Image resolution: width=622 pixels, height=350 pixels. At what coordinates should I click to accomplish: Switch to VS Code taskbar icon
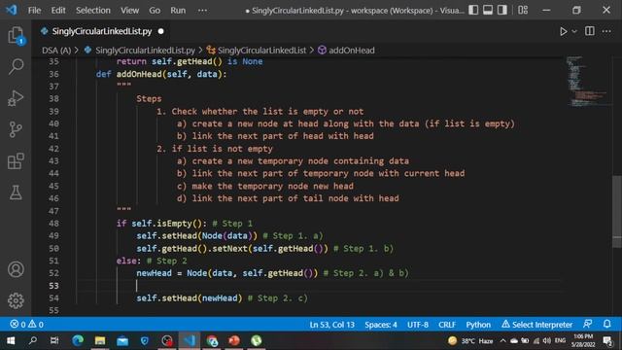[x=190, y=340]
